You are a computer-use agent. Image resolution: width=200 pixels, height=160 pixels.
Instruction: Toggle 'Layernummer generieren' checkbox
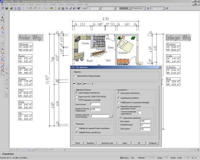tap(121, 118)
